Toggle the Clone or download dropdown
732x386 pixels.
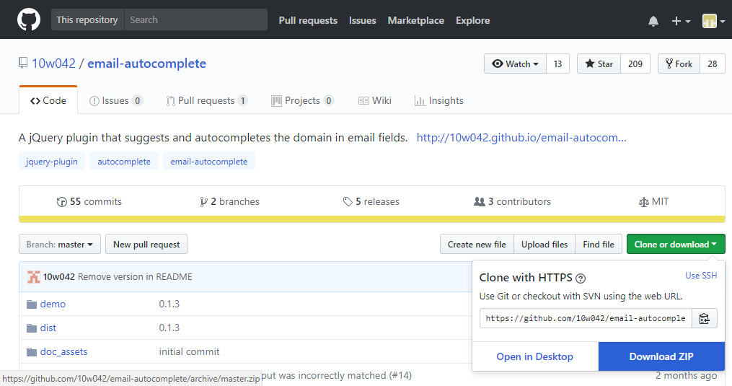pyautogui.click(x=676, y=245)
